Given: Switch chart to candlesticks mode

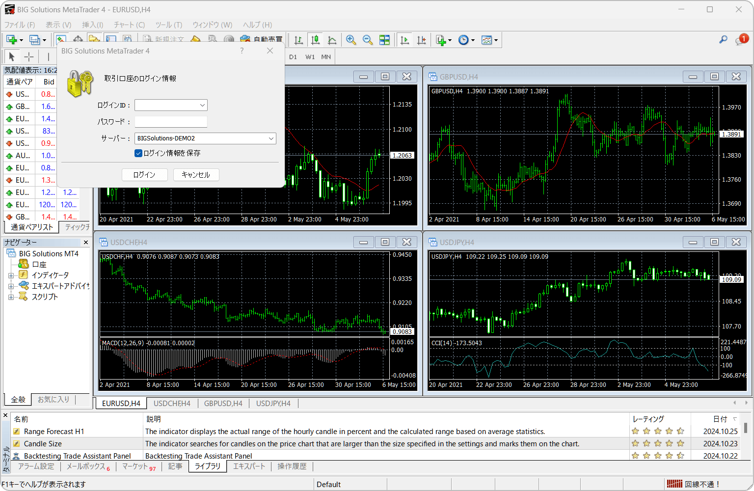Looking at the screenshot, I should tap(315, 40).
